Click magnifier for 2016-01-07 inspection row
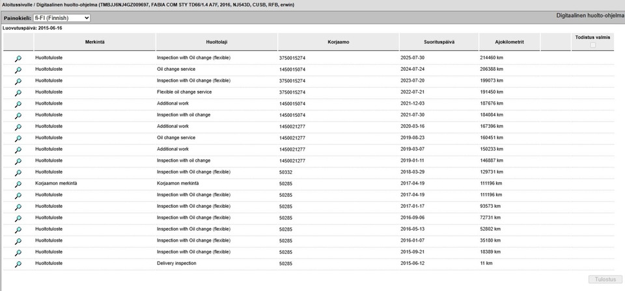Image resolution: width=625 pixels, height=291 pixels. point(18,241)
